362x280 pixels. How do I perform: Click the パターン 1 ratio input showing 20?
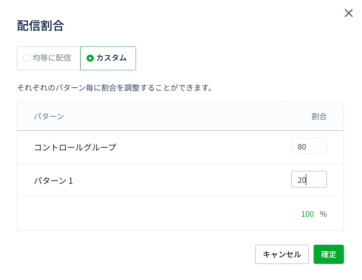pyautogui.click(x=309, y=180)
